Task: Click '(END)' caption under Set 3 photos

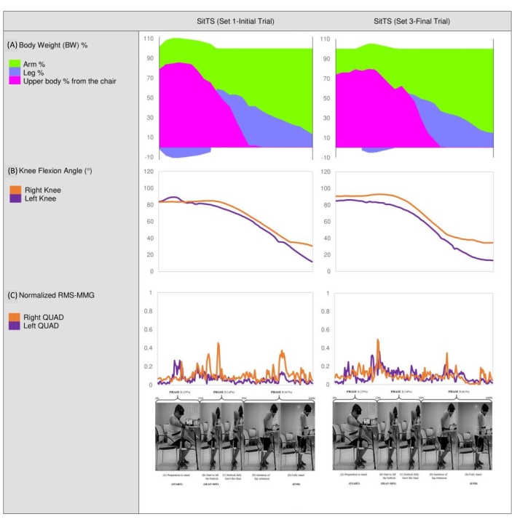Action: (473, 483)
